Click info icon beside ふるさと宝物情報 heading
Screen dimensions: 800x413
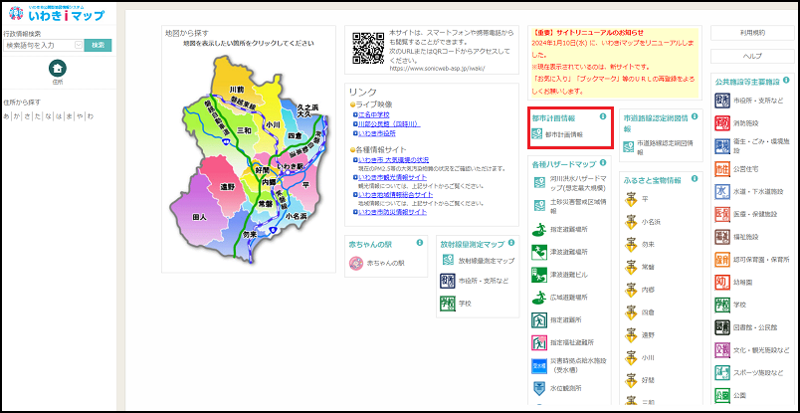695,179
